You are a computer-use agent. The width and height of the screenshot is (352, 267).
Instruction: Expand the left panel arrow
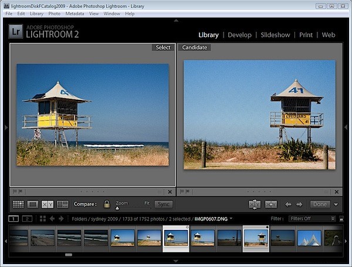coord(6,128)
